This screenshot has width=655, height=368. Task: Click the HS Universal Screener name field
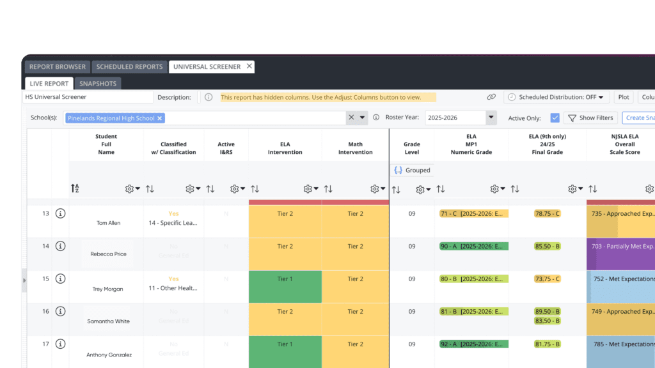tap(88, 97)
